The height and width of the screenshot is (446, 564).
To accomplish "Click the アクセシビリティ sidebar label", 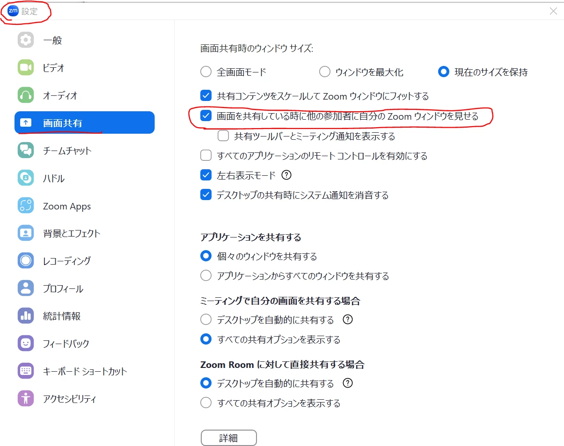I will click(70, 399).
